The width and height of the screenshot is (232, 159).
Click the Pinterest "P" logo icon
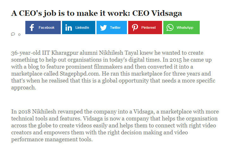coord(135,28)
